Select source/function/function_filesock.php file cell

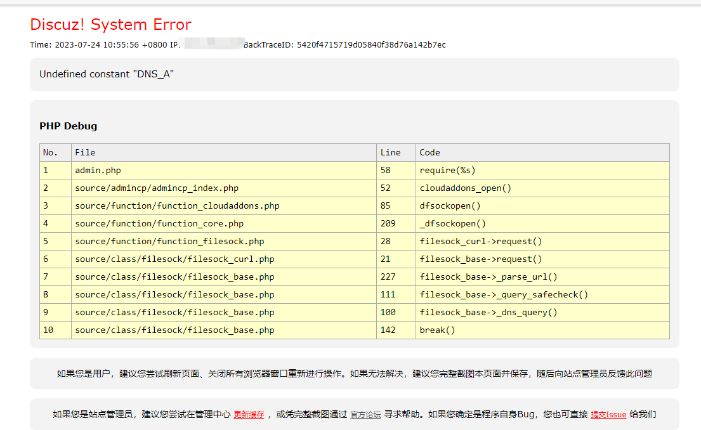point(224,242)
